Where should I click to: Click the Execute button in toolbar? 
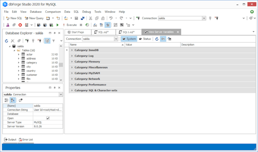[70, 25]
